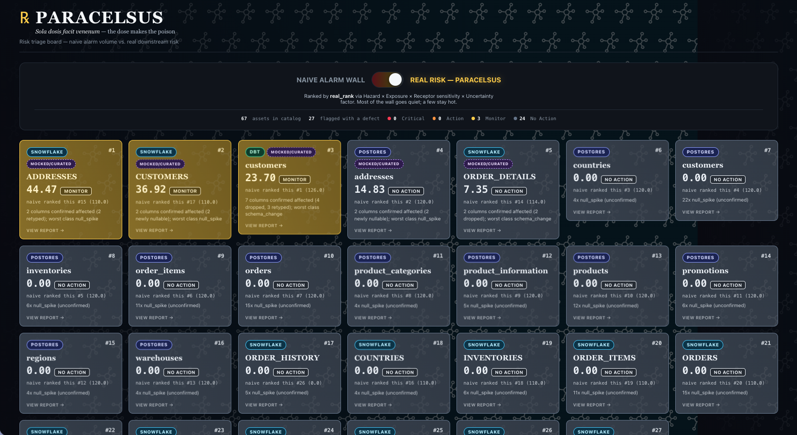The height and width of the screenshot is (435, 797).
Task: Click the 44.47 risk score
Action: [x=42, y=189]
